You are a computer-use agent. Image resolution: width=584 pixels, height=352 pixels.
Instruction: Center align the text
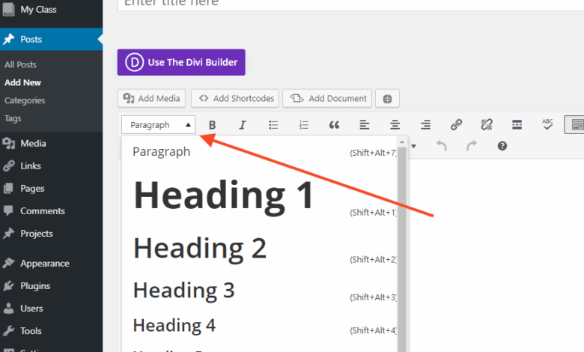pos(395,125)
